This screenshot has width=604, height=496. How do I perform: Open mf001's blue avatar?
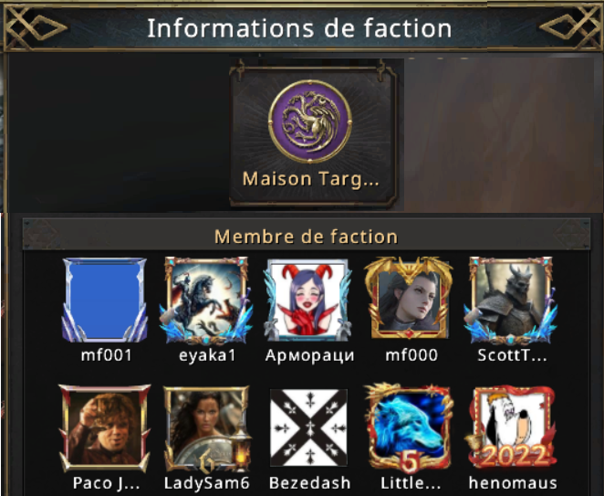[105, 301]
